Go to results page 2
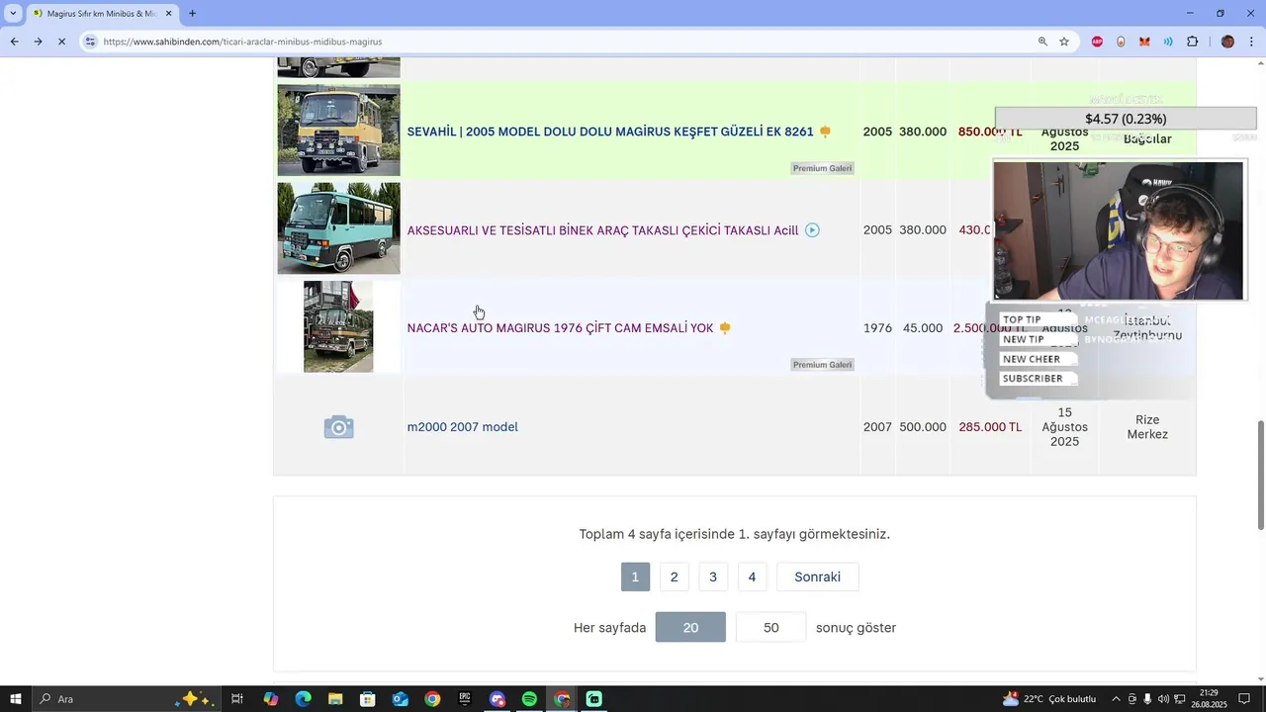This screenshot has width=1266, height=712. click(674, 577)
